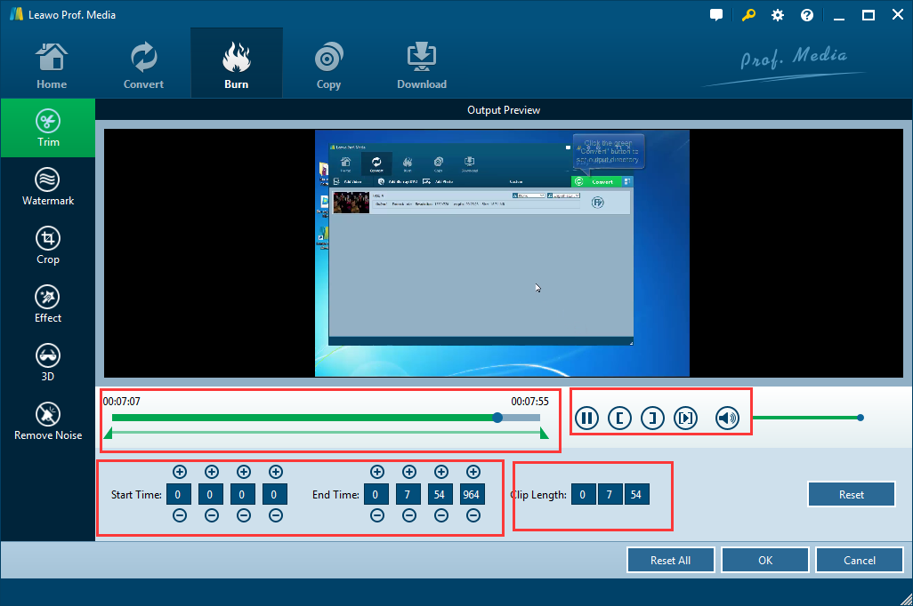Set trim start point with left bracket

619,419
